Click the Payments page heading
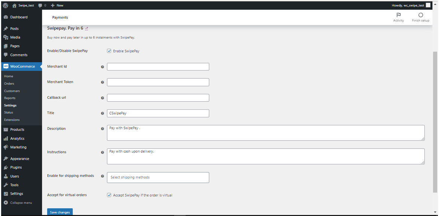This screenshot has width=439, height=216. pyautogui.click(x=60, y=17)
